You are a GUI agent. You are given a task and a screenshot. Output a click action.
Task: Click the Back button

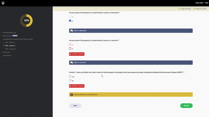[x=75, y=105]
